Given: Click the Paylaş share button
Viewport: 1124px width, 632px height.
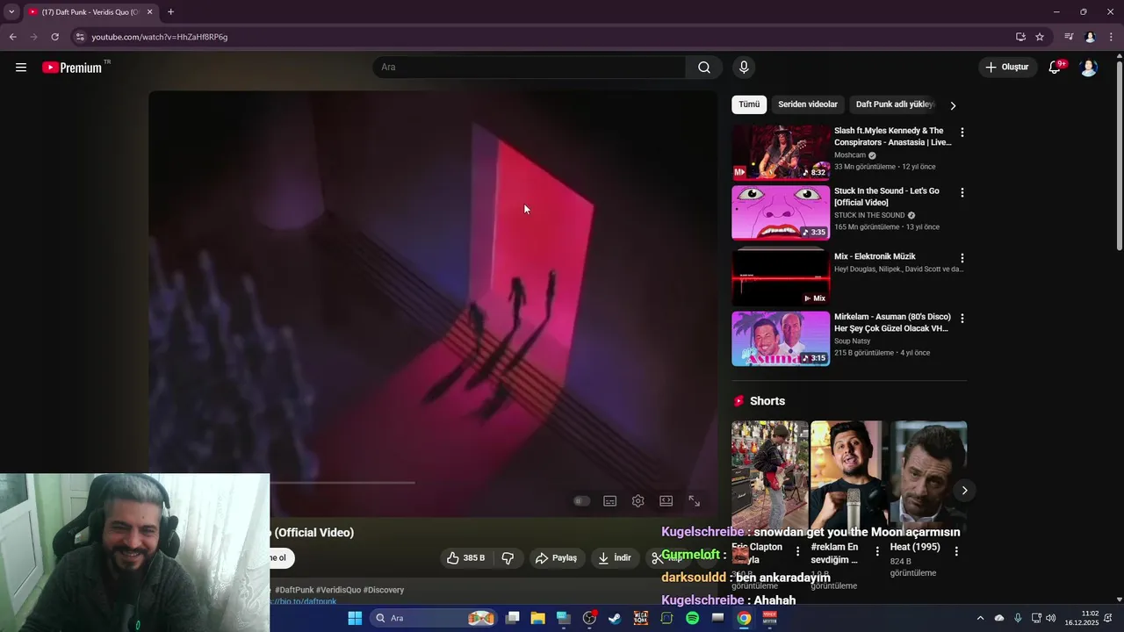Looking at the screenshot, I should (x=556, y=558).
